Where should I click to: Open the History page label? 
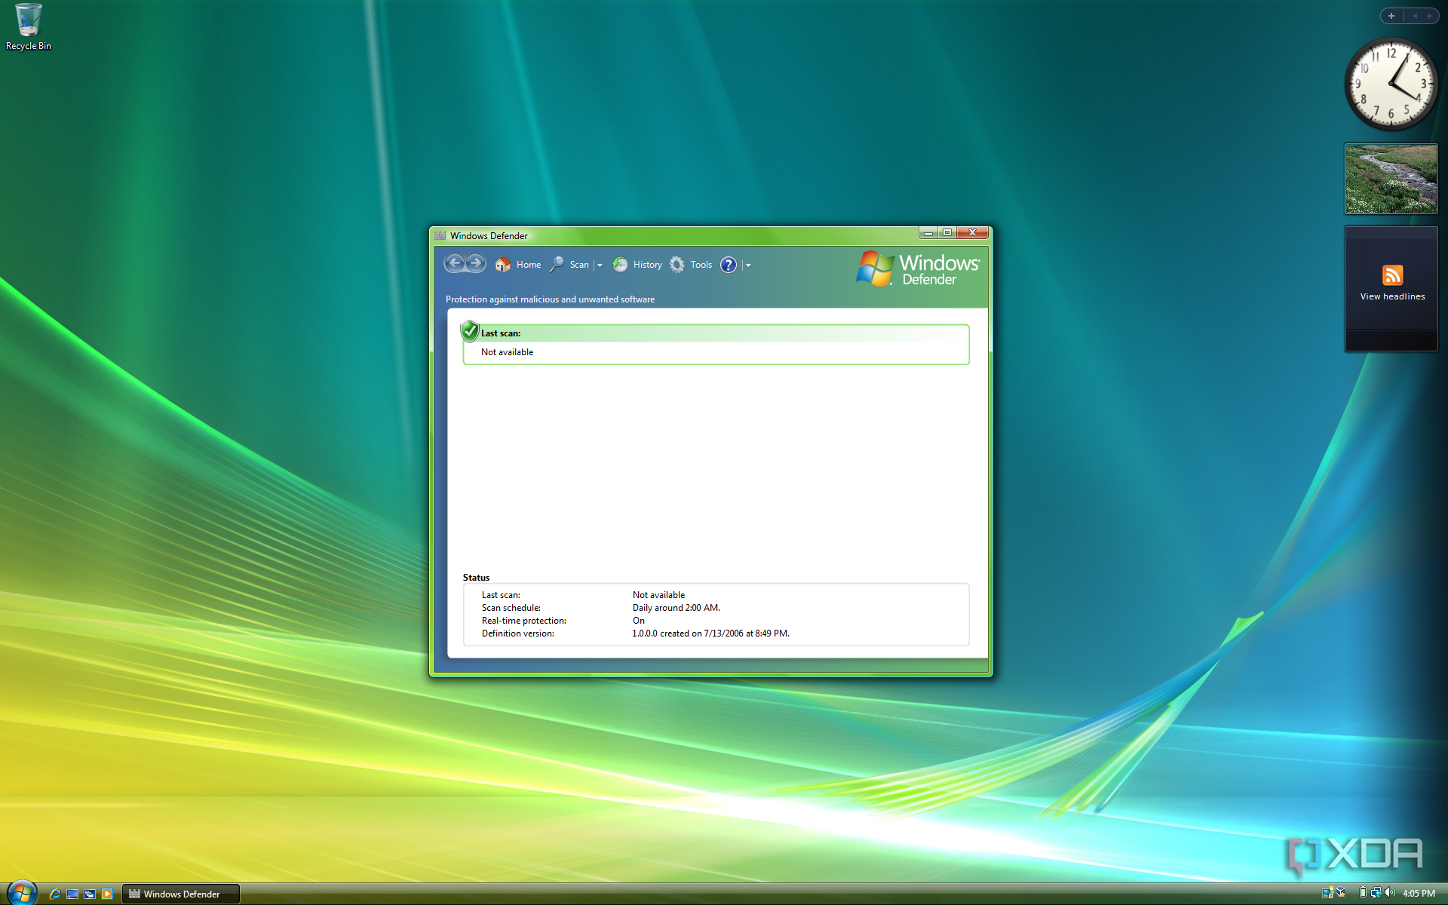(x=648, y=265)
